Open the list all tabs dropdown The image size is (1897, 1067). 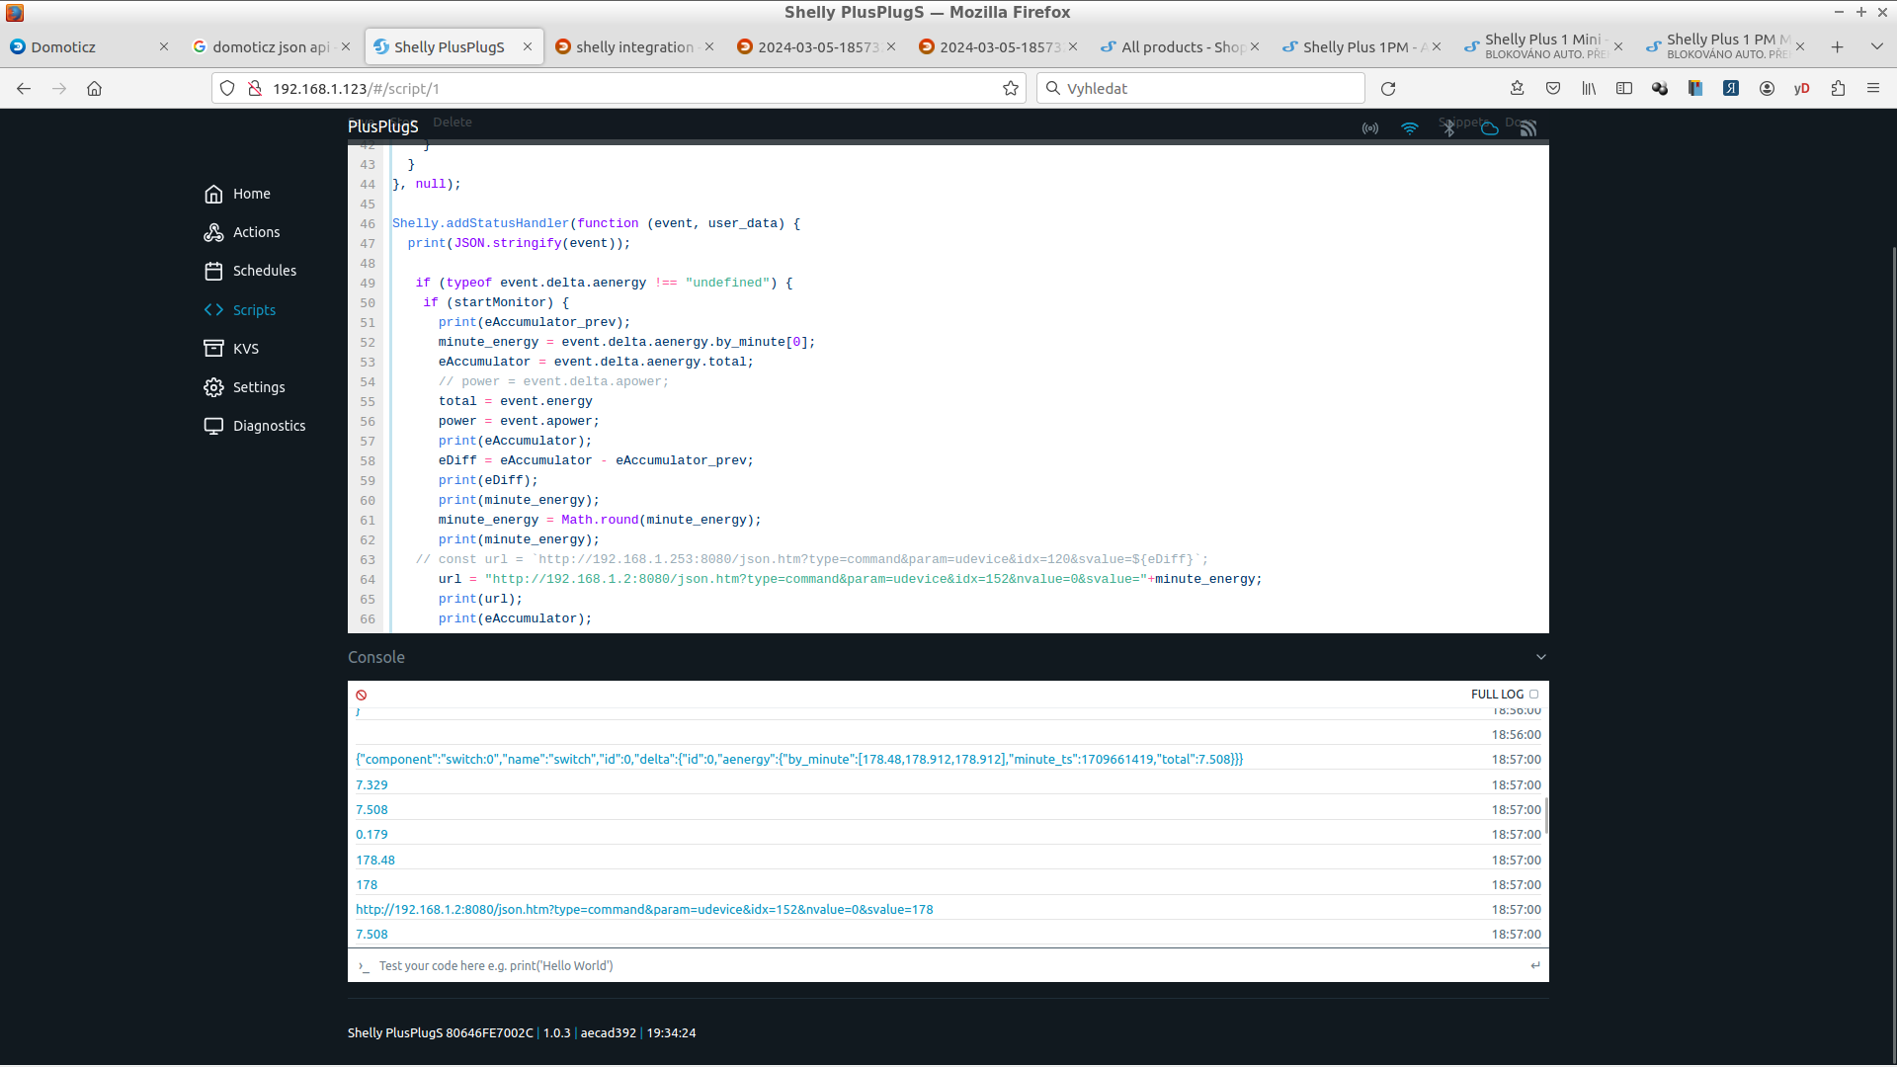click(1877, 46)
